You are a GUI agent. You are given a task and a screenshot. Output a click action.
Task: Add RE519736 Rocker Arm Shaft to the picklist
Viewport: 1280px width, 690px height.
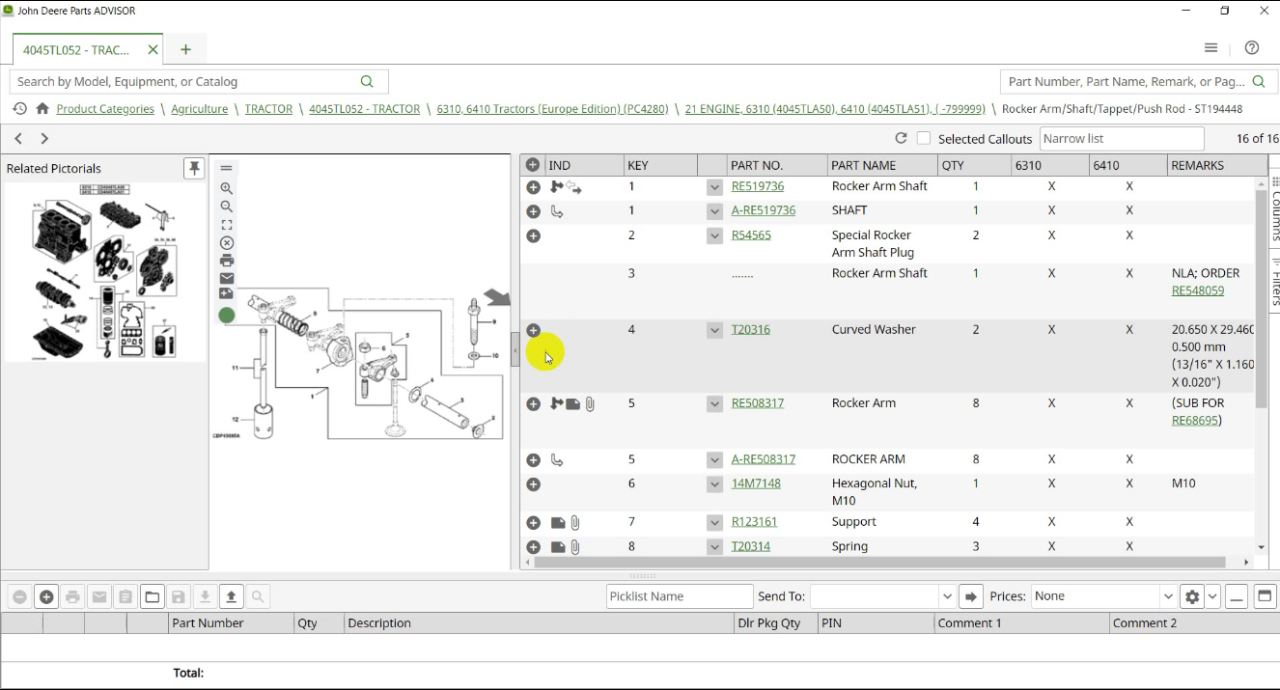(533, 187)
